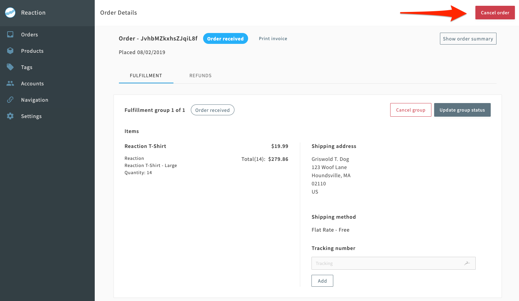Go to the Products menu item
This screenshot has height=301, width=519.
[x=32, y=51]
